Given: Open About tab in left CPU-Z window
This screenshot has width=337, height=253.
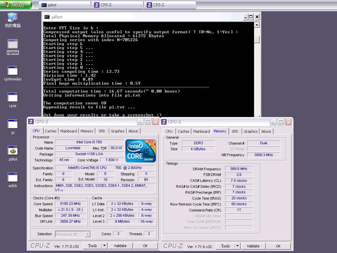Looking at the screenshot, I should click(x=133, y=131).
